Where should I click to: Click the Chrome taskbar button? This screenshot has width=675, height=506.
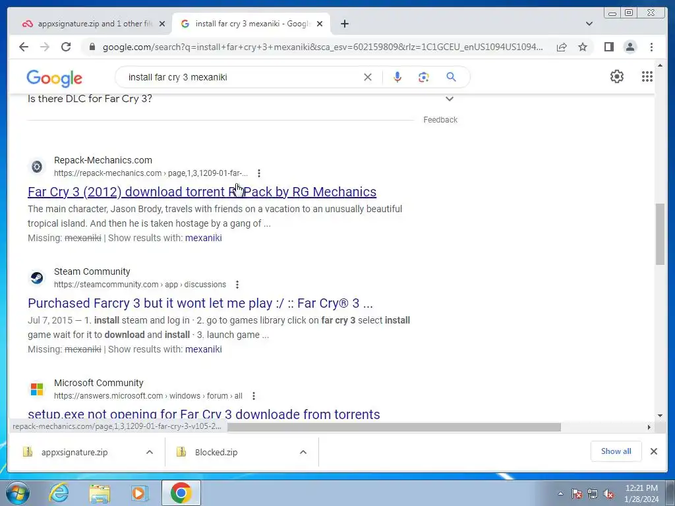click(181, 493)
